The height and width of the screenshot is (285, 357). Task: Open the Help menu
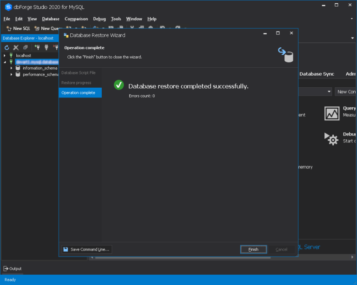click(152, 19)
